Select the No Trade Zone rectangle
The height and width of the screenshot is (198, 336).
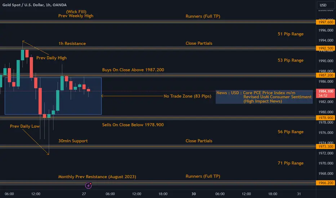pyautogui.click(x=53, y=96)
